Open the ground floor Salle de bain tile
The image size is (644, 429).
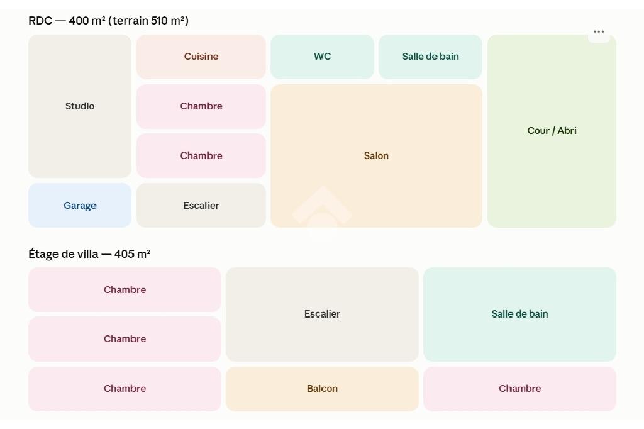point(430,57)
